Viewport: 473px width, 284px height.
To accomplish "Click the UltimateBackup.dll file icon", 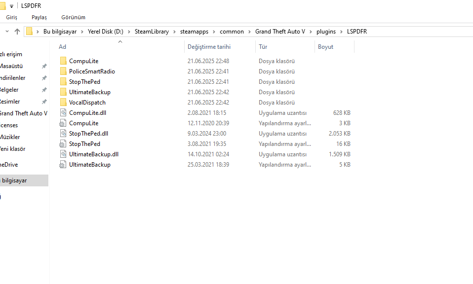I will [63, 154].
